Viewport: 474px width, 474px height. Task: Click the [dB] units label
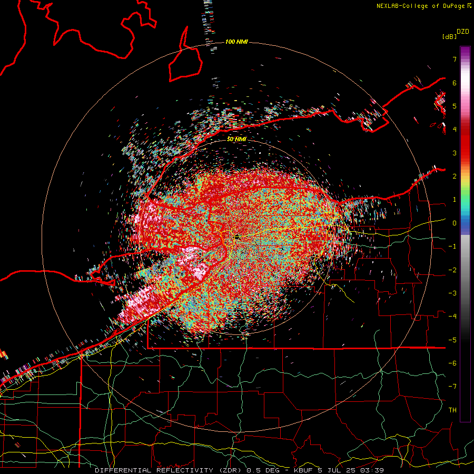pyautogui.click(x=449, y=36)
